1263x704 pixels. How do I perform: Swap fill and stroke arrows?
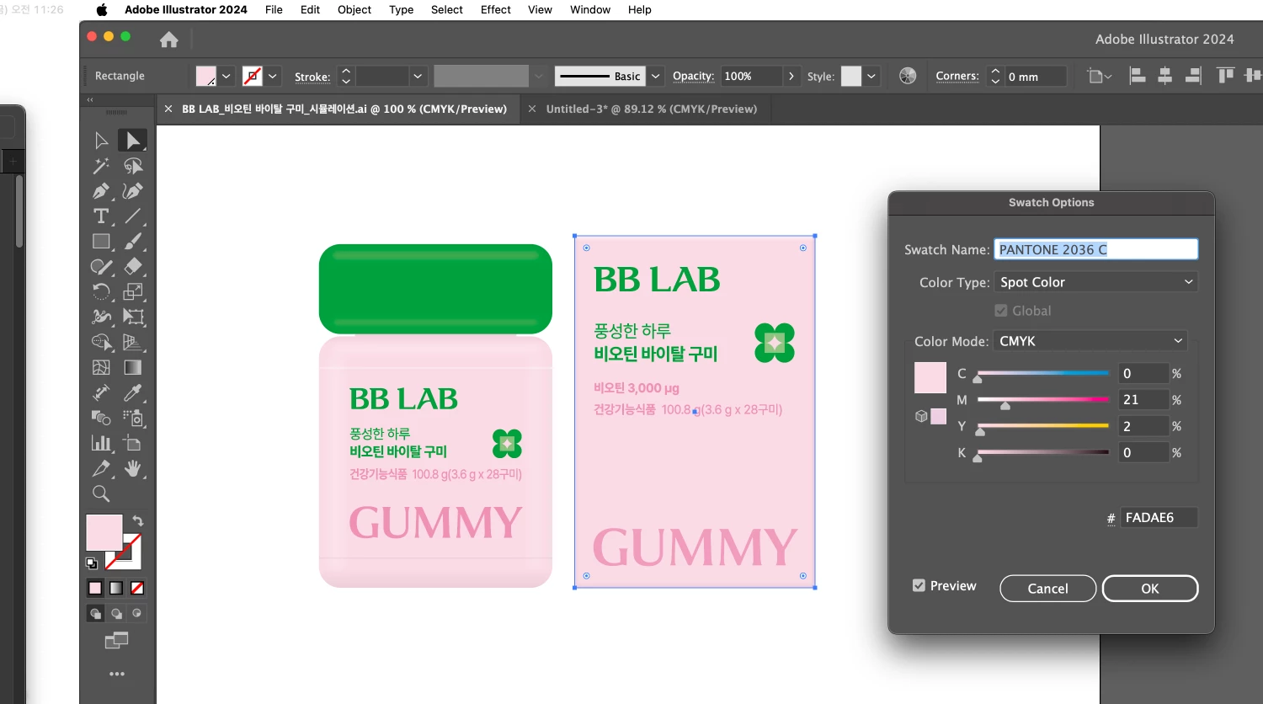[x=138, y=521]
